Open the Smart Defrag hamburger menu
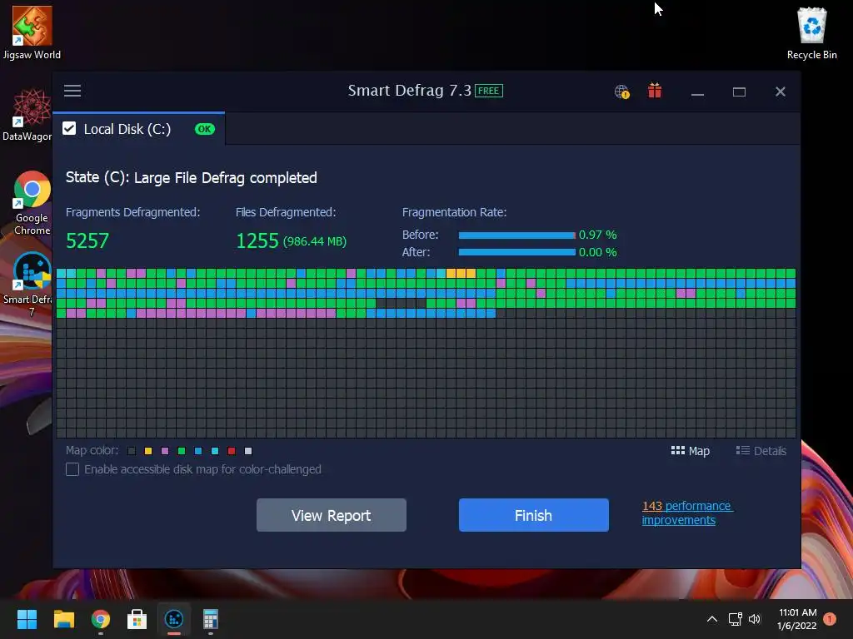This screenshot has height=639, width=853. pyautogui.click(x=72, y=91)
